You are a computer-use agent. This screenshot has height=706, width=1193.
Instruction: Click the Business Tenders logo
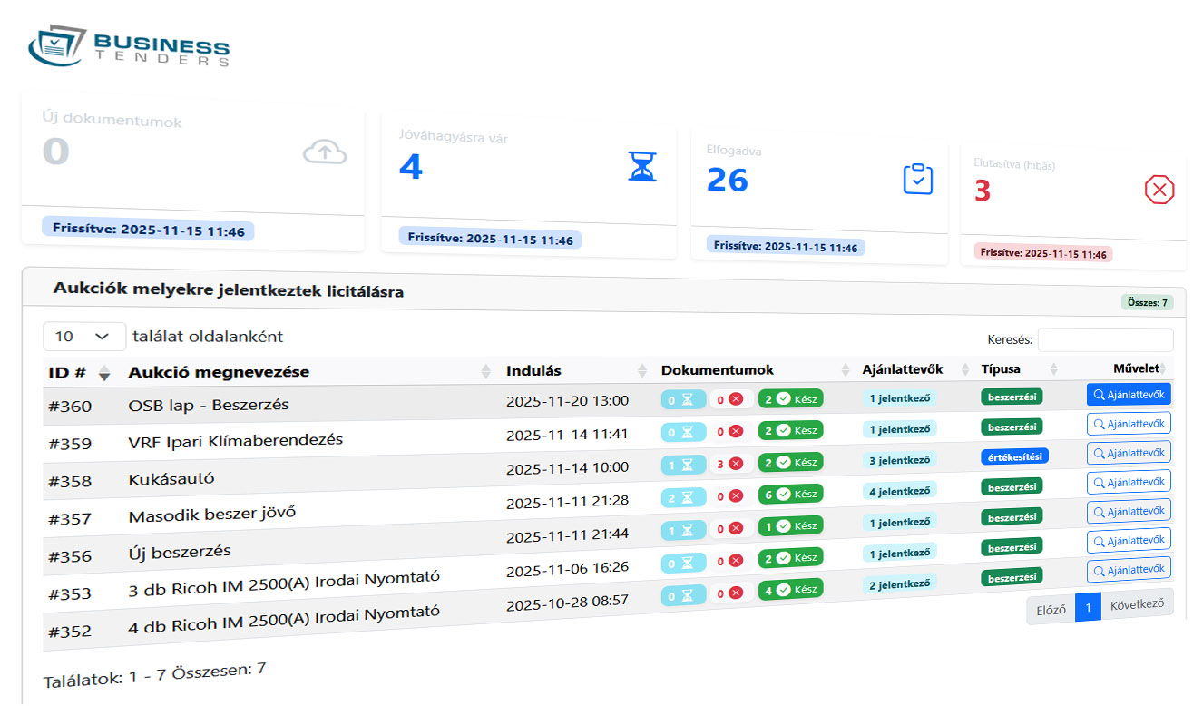[129, 45]
